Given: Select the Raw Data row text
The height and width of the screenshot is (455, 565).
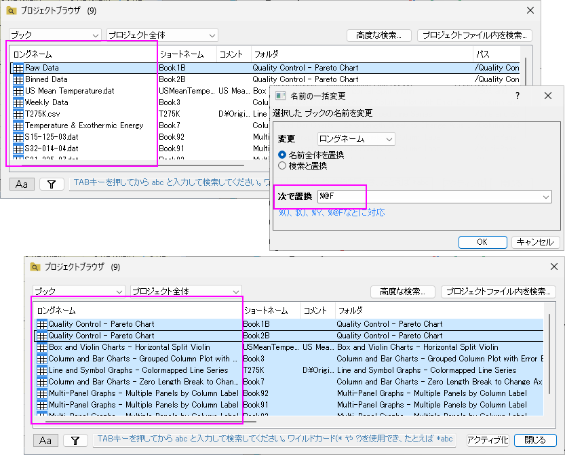Looking at the screenshot, I should 42,68.
